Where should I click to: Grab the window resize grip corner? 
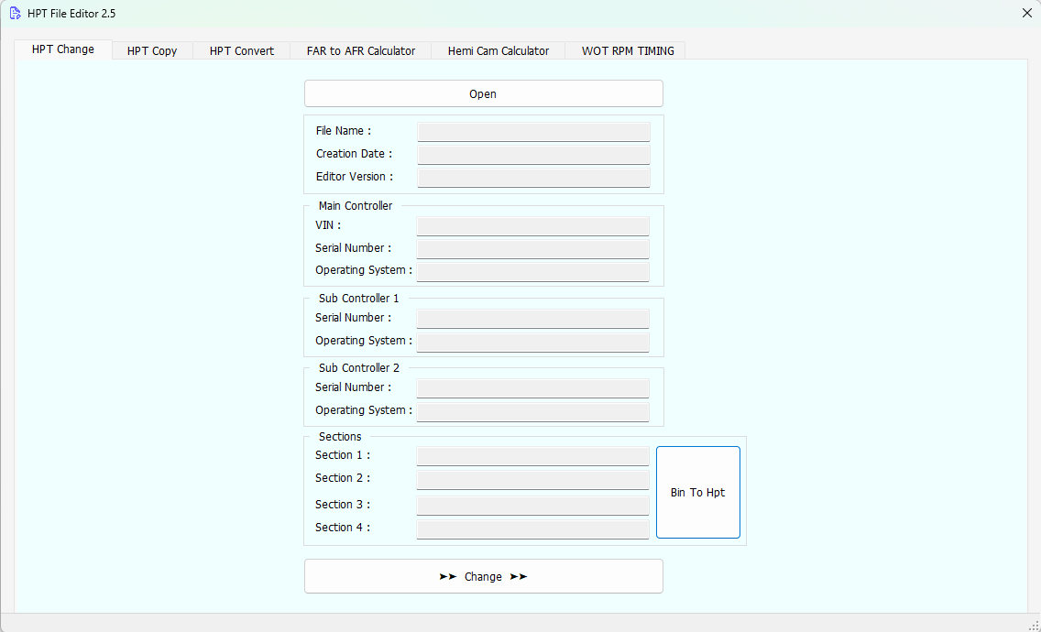[1034, 625]
